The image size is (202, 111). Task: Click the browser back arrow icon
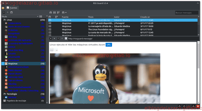coord(50,38)
